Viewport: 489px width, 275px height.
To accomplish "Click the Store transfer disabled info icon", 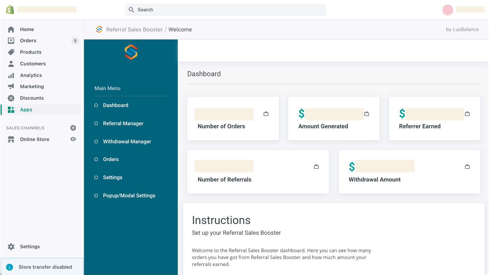I will click(10, 267).
